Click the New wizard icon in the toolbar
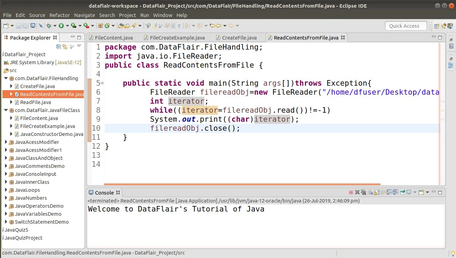Screen dimensions: 456x258 6,26
